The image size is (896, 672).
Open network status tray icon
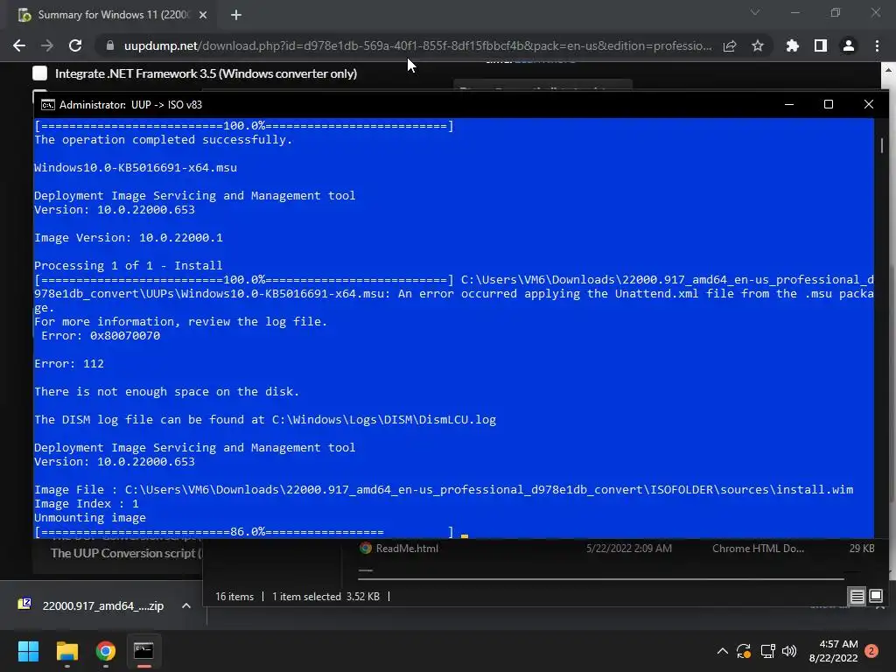click(767, 651)
